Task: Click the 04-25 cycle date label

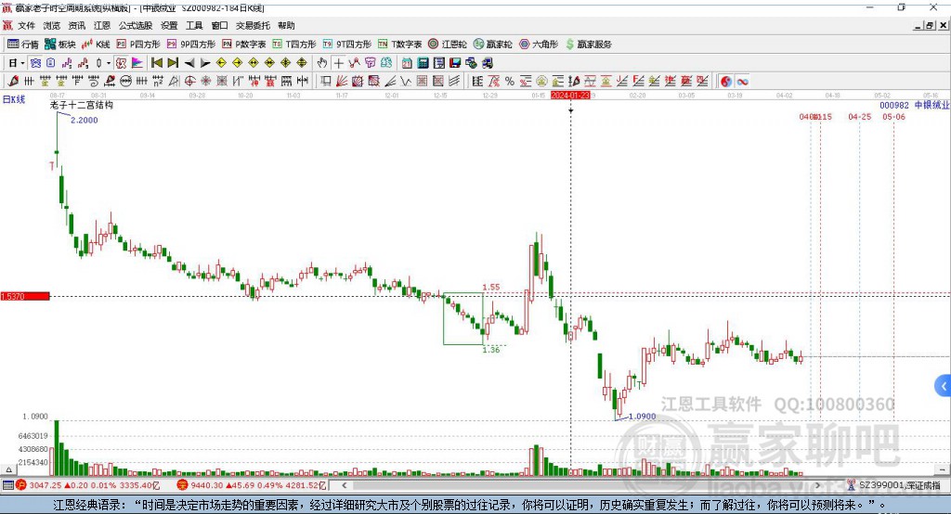Action: tap(859, 116)
